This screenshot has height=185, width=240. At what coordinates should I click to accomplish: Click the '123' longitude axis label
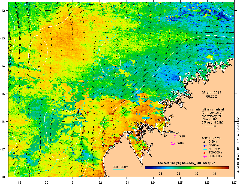pyautogui.click(x=127, y=182)
